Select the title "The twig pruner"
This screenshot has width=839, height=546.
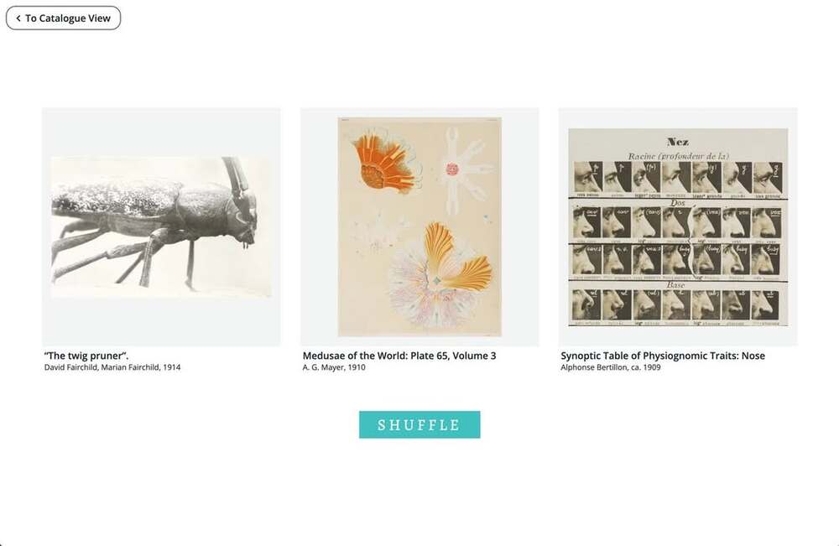click(86, 356)
